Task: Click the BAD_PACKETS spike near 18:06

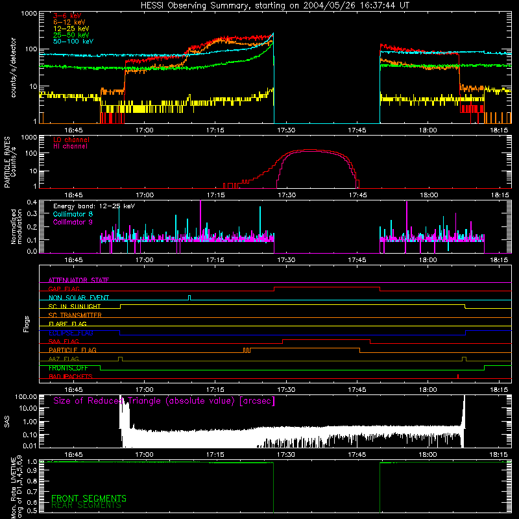Action: point(458,376)
